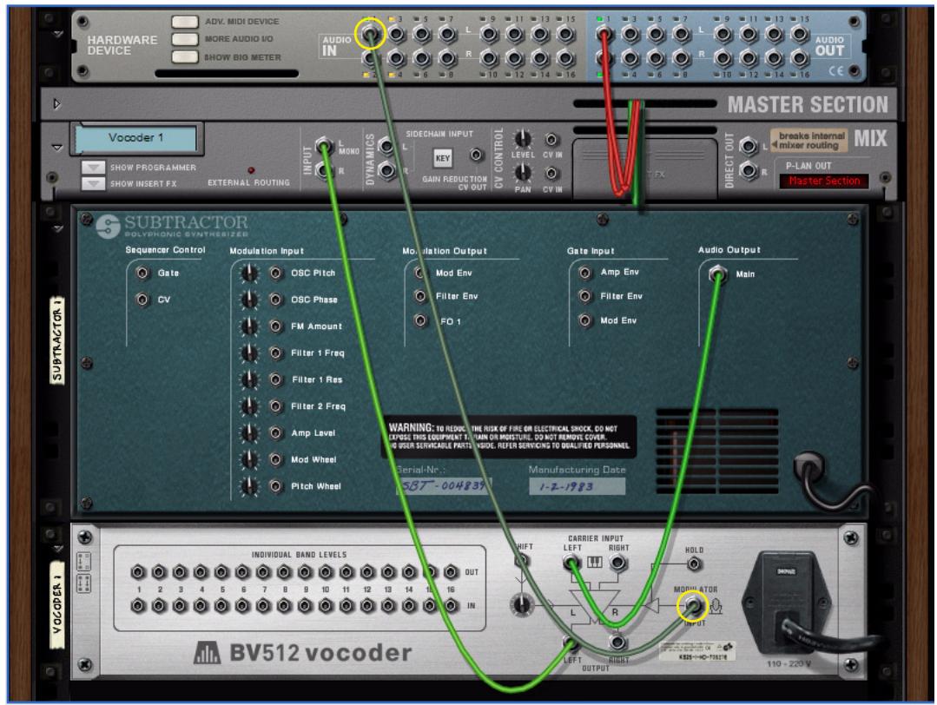
Task: Toggle the Show Programmer button
Action: [x=93, y=168]
